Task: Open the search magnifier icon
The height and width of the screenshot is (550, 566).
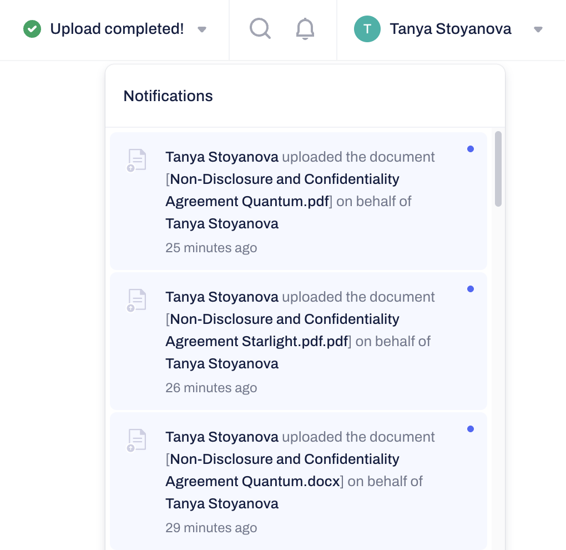Action: (x=260, y=29)
